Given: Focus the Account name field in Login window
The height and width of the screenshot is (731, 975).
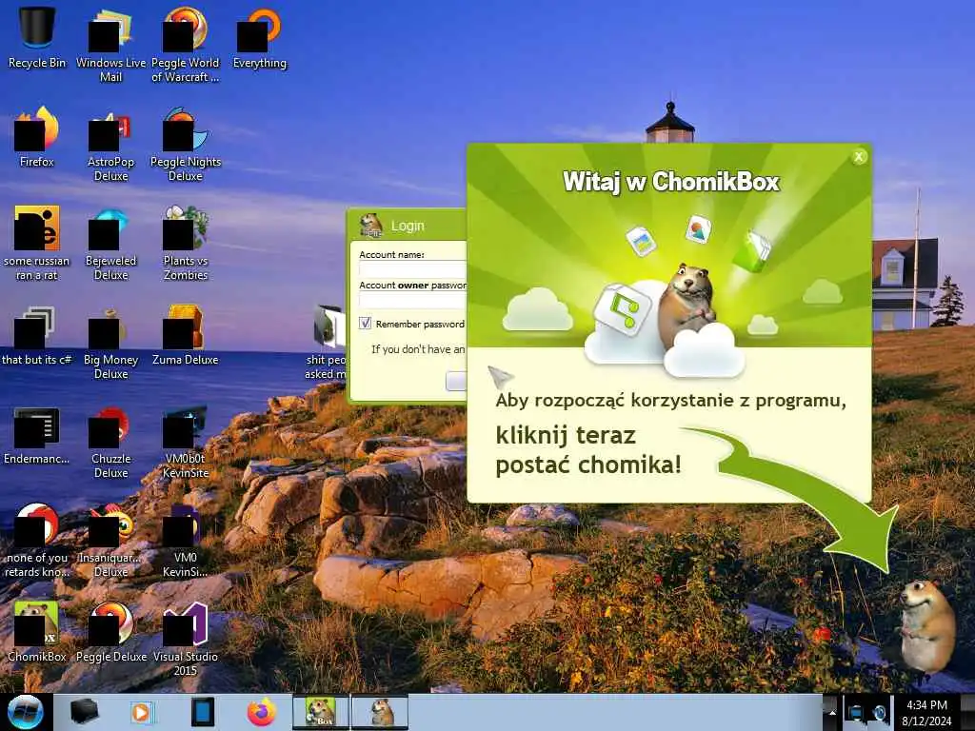Looking at the screenshot, I should pyautogui.click(x=413, y=269).
